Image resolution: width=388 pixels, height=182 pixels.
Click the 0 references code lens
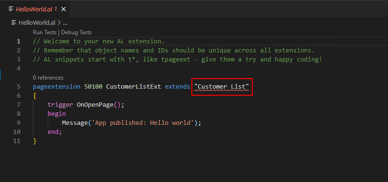(x=48, y=78)
